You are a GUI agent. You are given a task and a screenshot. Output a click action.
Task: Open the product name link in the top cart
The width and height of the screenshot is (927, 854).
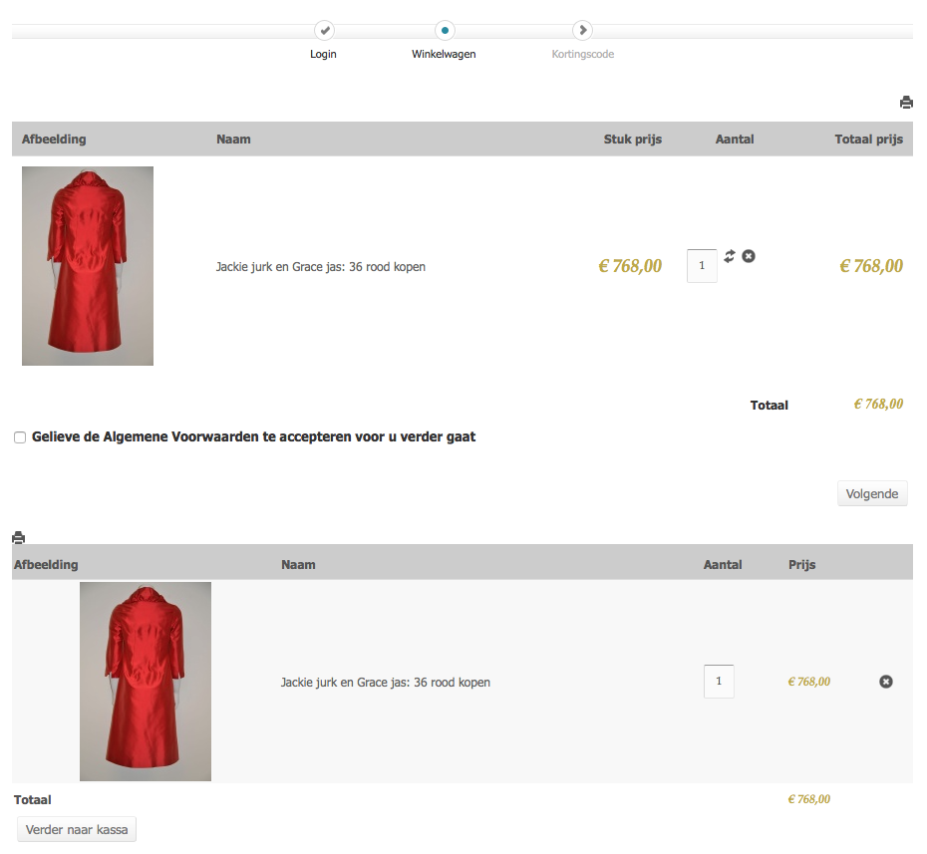click(x=320, y=266)
